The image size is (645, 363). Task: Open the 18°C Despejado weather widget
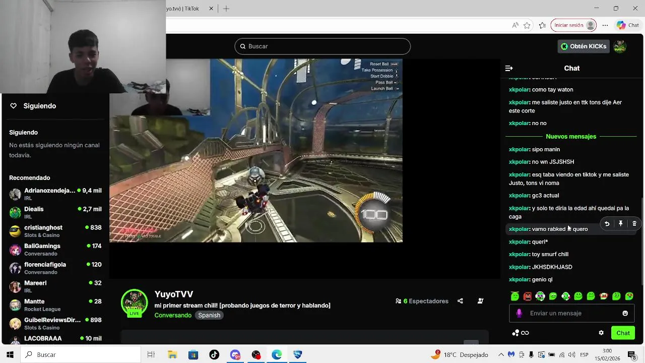coord(460,355)
